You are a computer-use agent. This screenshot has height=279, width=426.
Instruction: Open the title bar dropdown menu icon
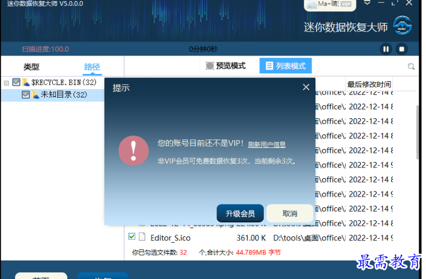[367, 3]
